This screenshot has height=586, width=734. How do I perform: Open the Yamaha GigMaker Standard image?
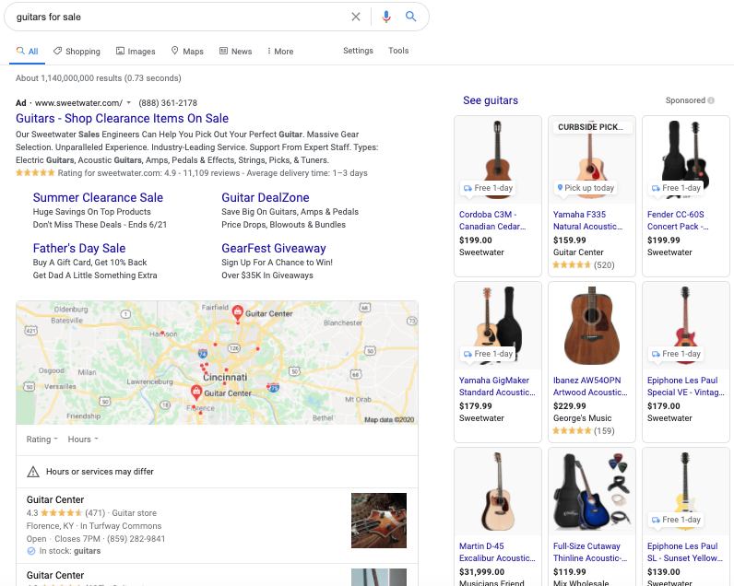click(498, 325)
